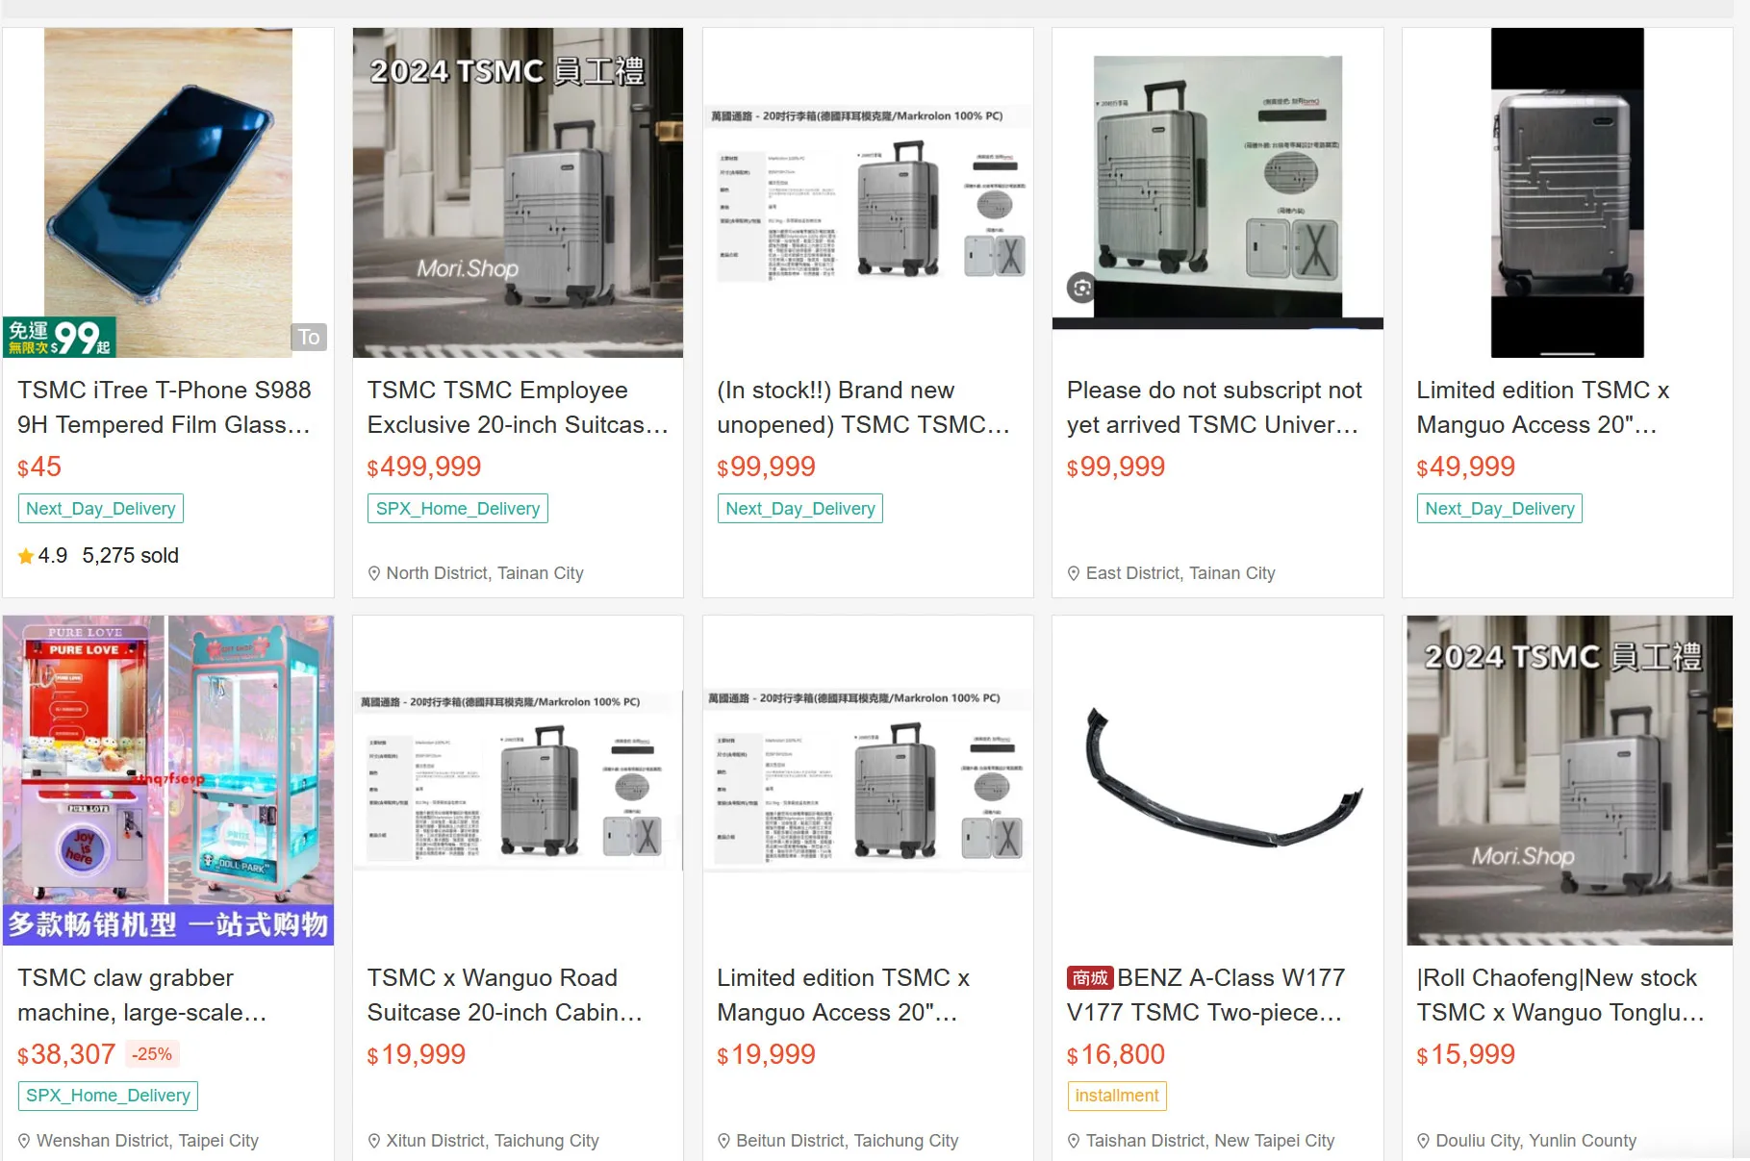Click the location pin beside East District, Tainan City

pyautogui.click(x=1074, y=573)
